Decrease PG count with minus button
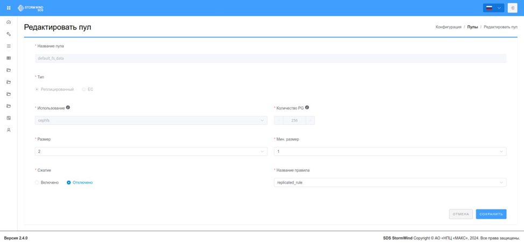 coord(278,120)
